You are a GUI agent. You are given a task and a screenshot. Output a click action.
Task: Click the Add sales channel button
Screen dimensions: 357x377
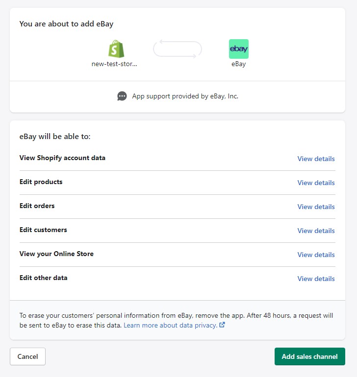pos(310,356)
